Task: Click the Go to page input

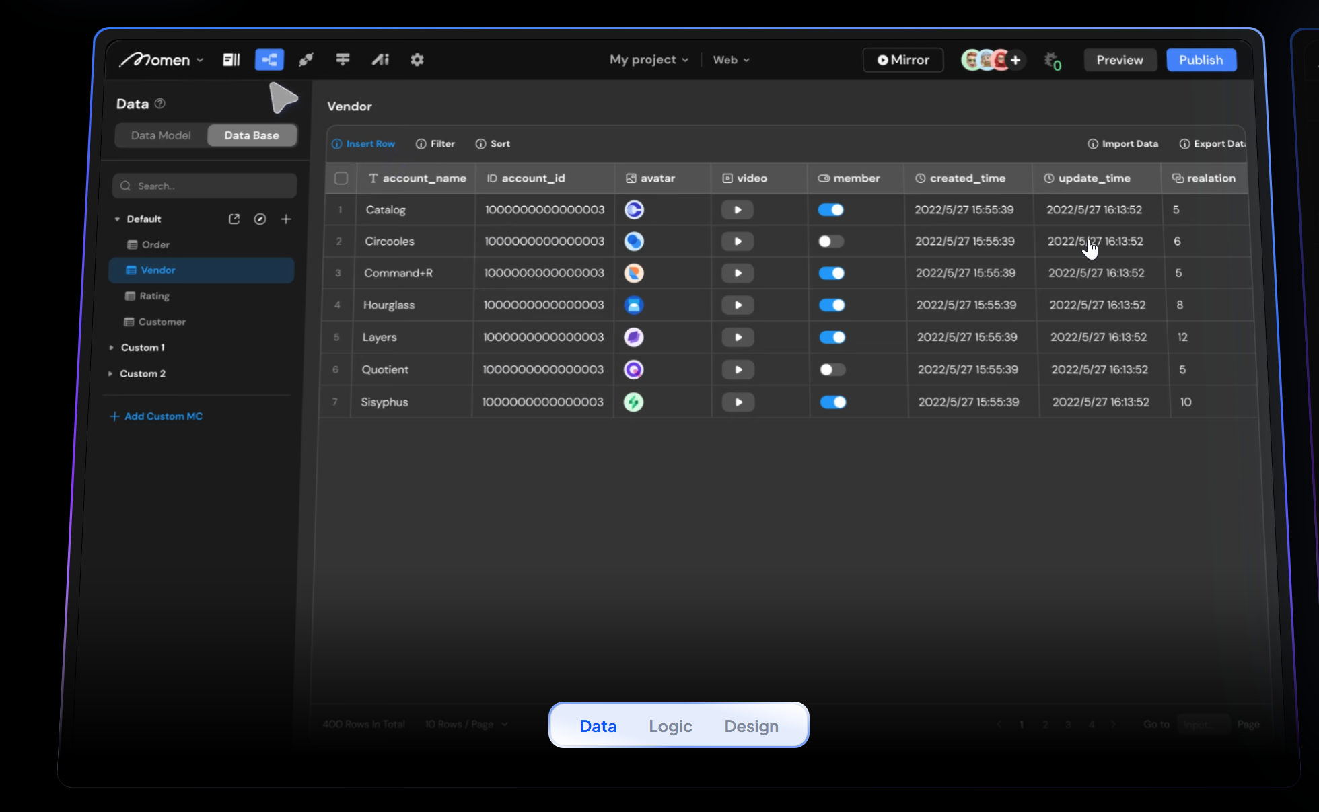Action: (x=1203, y=725)
